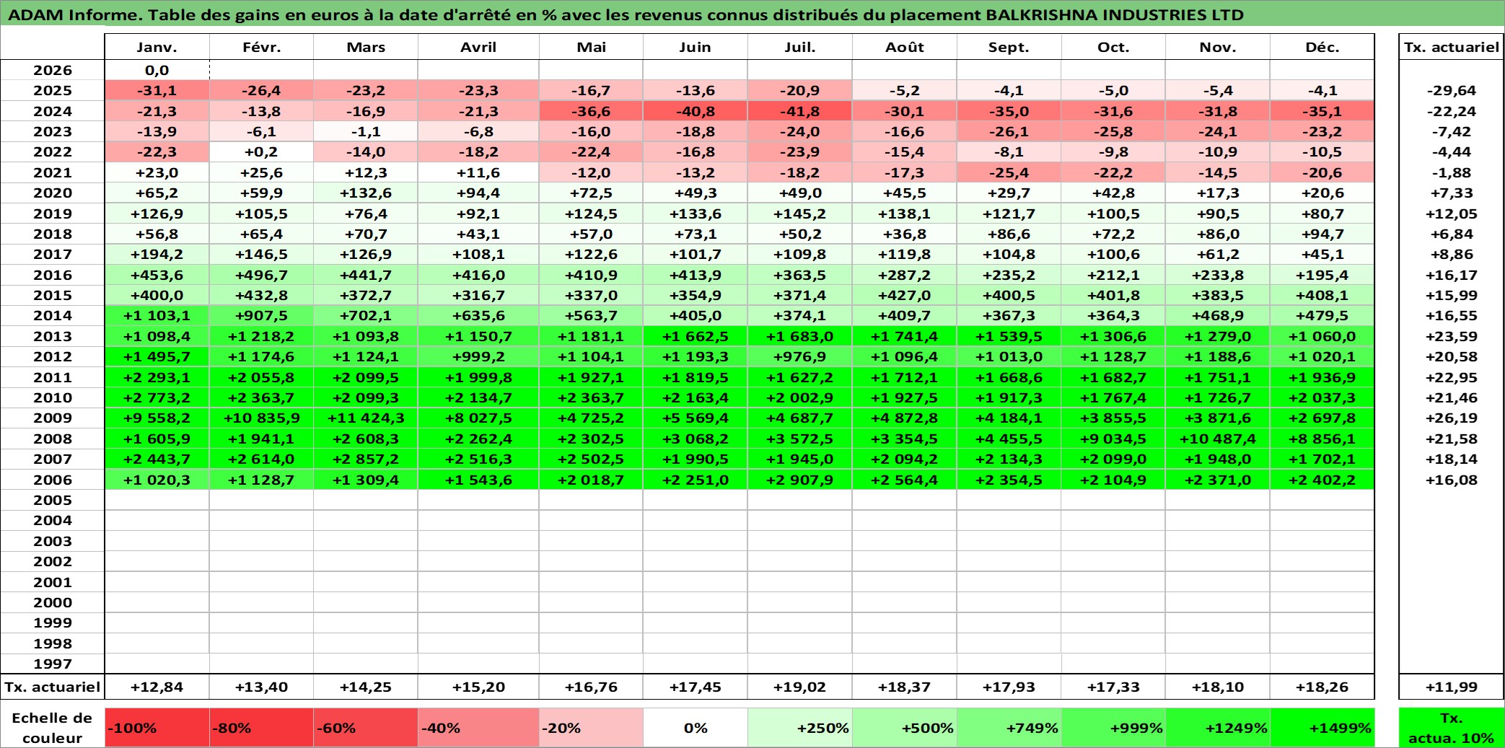Click the +2 293,1 cell in January 2011
The height and width of the screenshot is (748, 1505).
[x=157, y=377]
